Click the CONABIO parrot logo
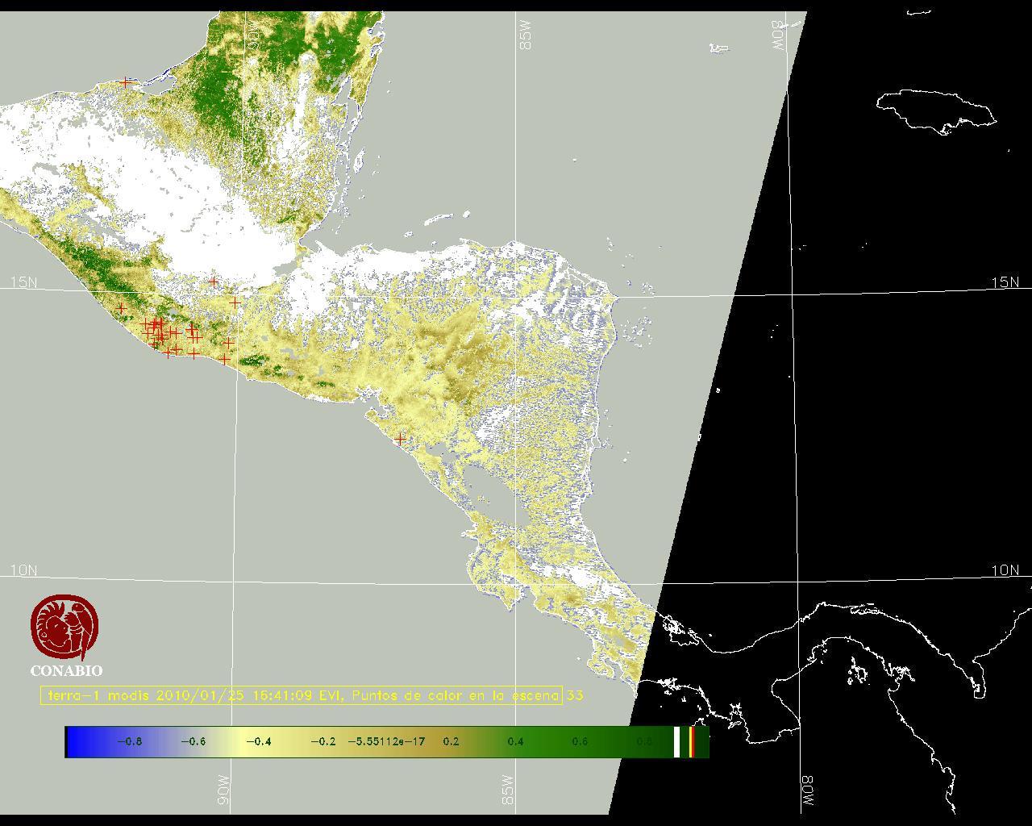The width and height of the screenshot is (1032, 826). pos(65,628)
